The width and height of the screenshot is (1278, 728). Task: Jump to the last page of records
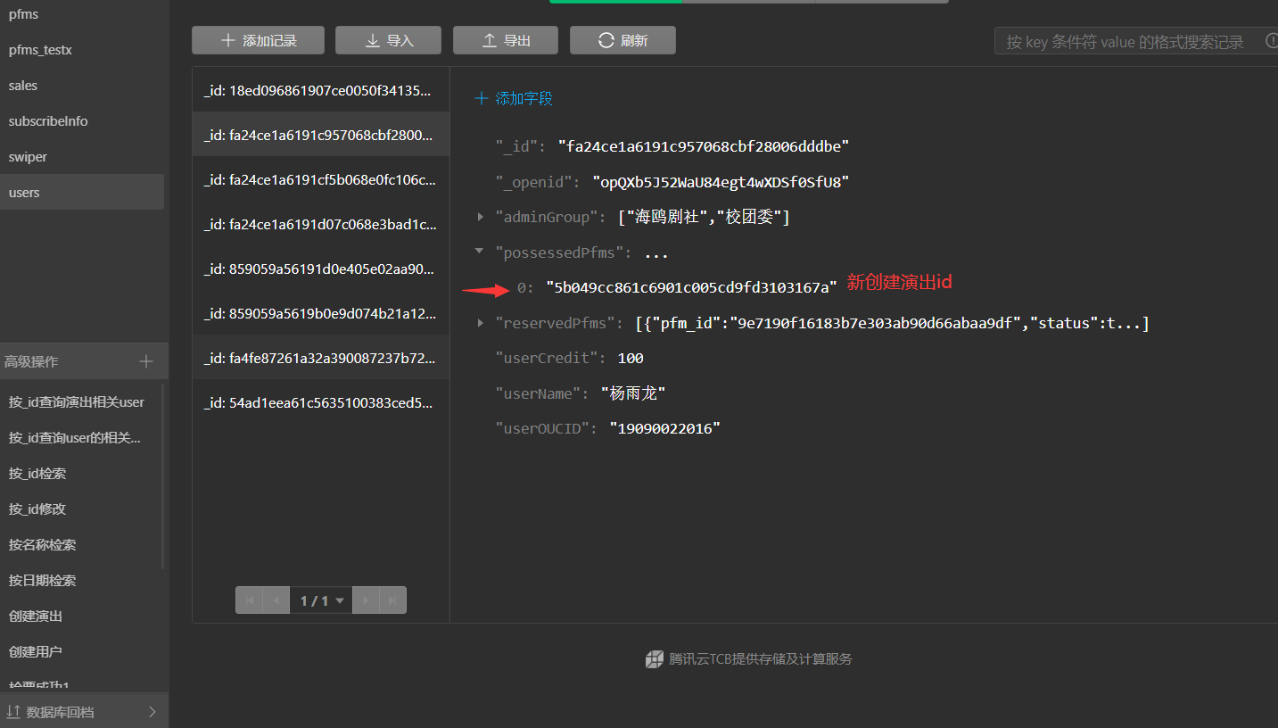coord(392,600)
